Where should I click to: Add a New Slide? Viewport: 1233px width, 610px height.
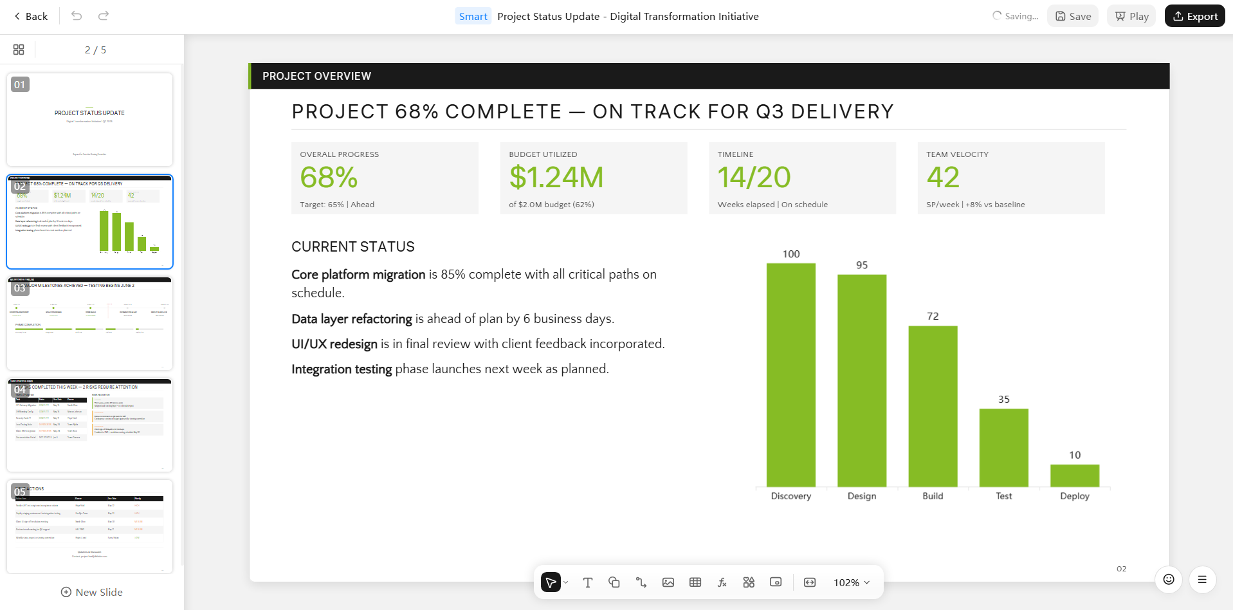click(91, 592)
